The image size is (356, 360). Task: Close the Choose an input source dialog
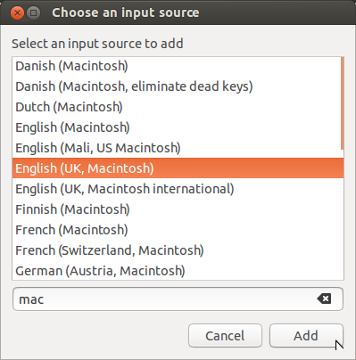pyautogui.click(x=17, y=13)
